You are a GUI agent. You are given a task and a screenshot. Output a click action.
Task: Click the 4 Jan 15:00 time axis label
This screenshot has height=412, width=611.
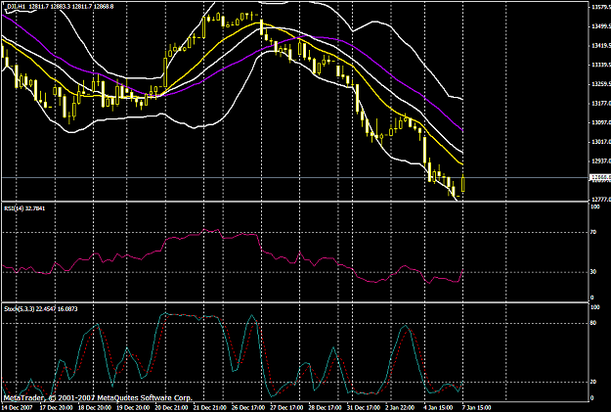(x=438, y=408)
